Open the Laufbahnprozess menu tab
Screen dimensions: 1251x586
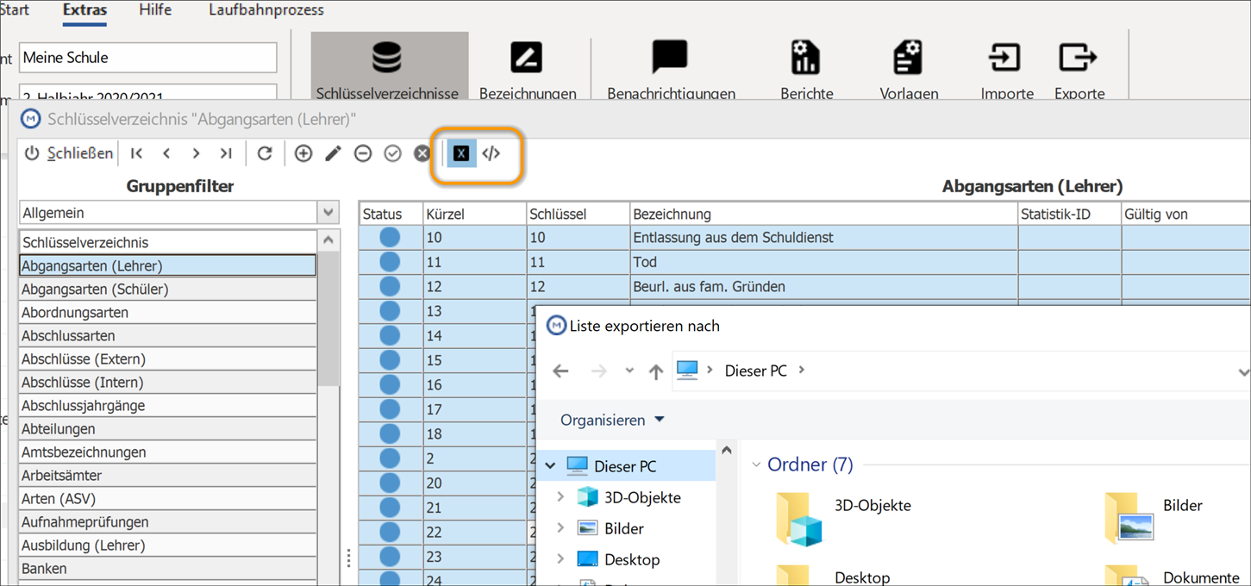(266, 10)
